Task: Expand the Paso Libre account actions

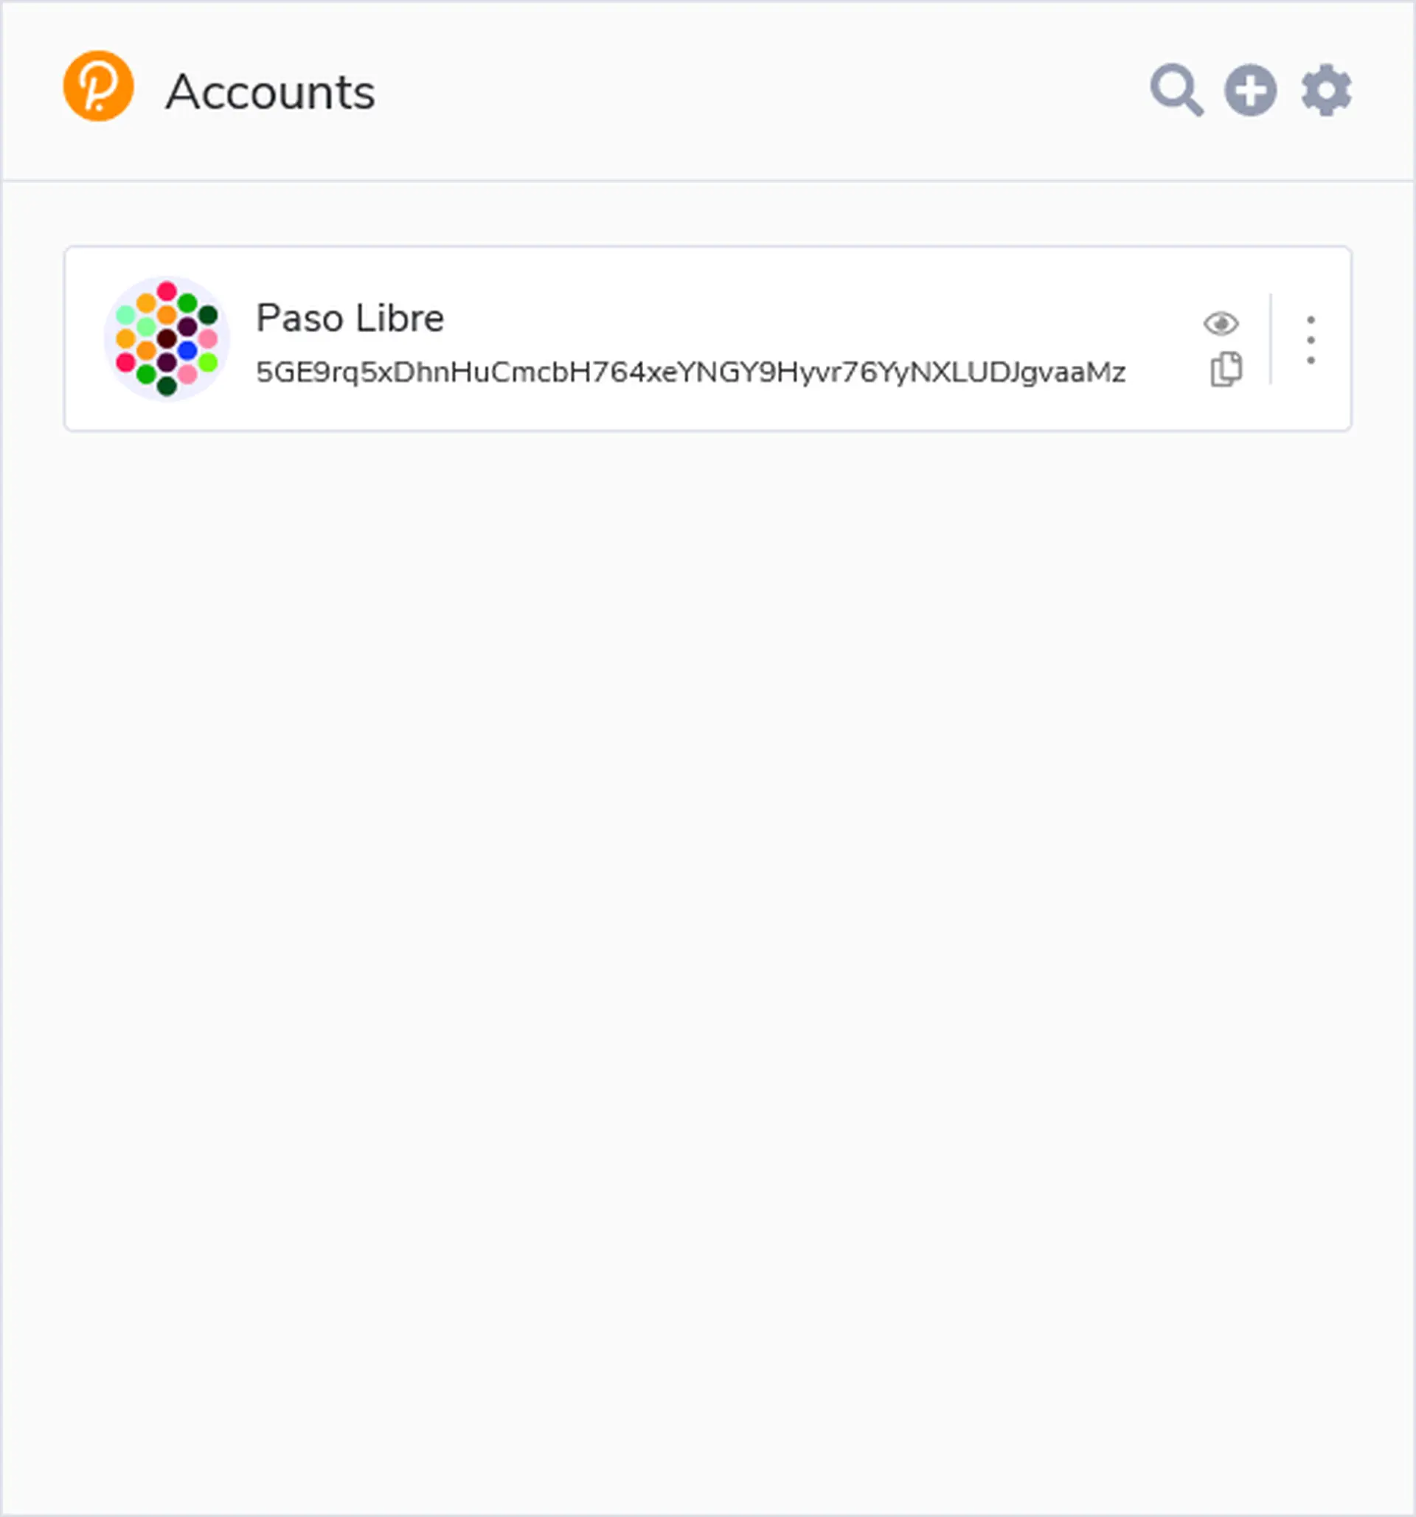Action: (1310, 339)
